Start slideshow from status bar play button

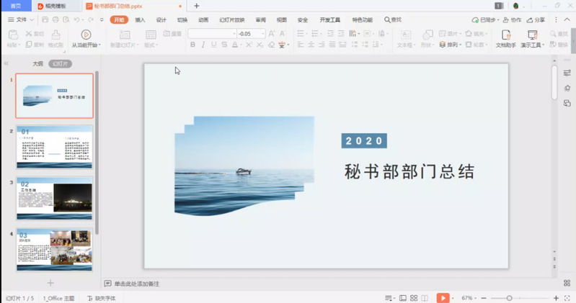(443, 297)
